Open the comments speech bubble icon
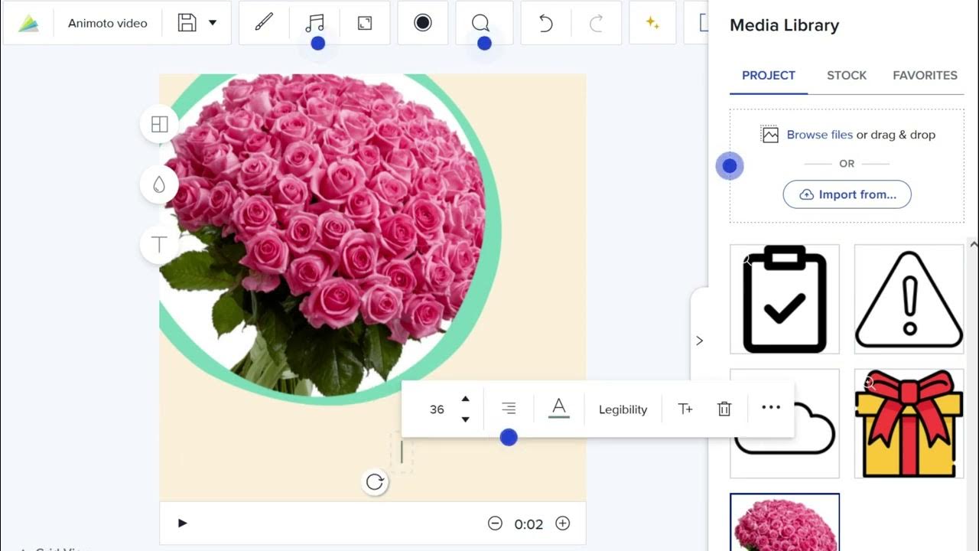Viewport: 979px width, 551px height. pyautogui.click(x=480, y=23)
